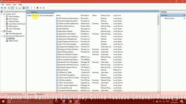Expand the Local Users and Groups node
Image resolution: width=186 pixels, height=104 pixels.
coord(4,24)
